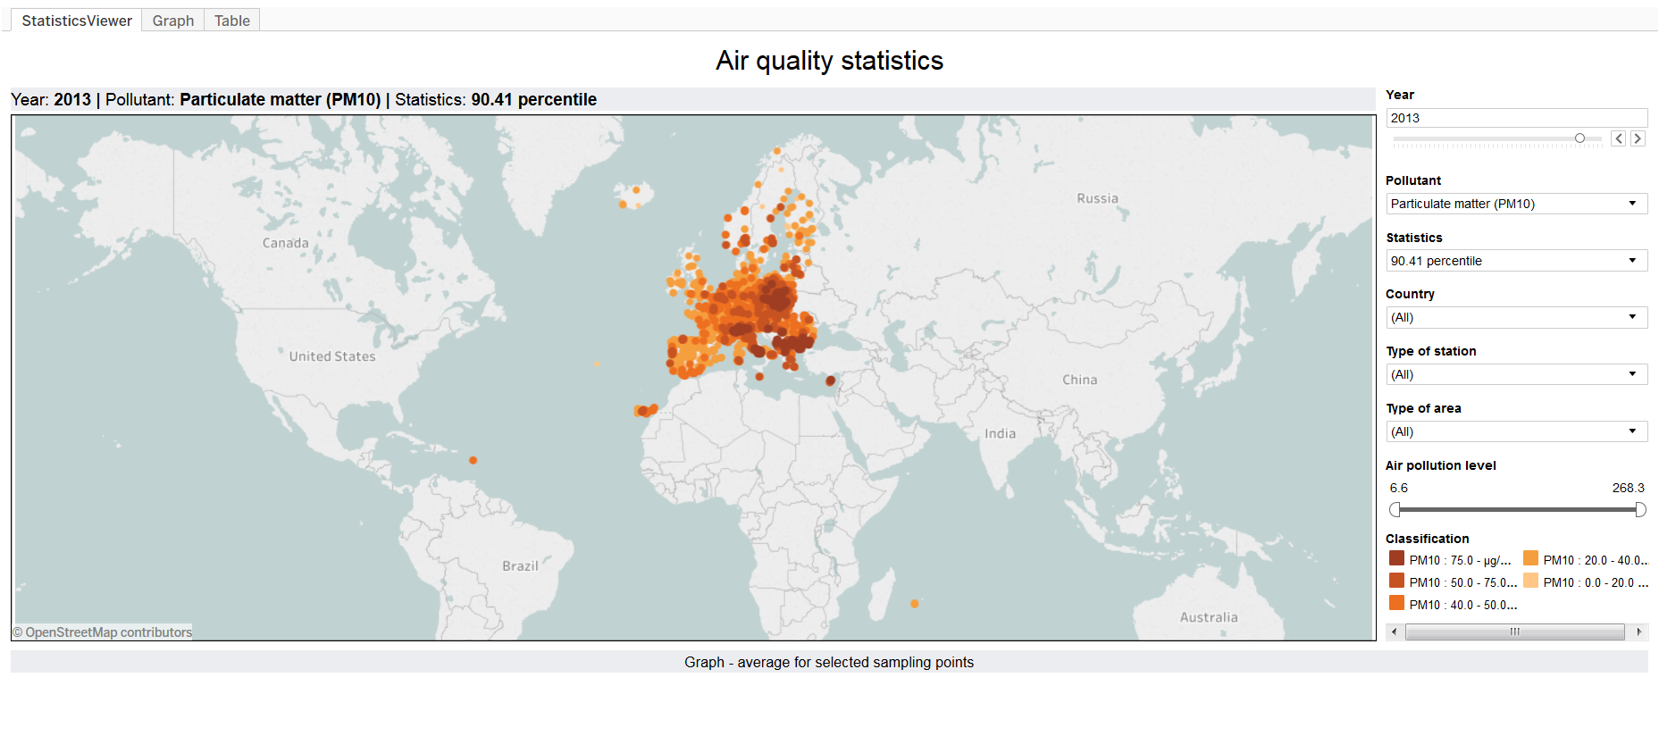
Task: Switch to the Graph tab
Action: point(172,21)
